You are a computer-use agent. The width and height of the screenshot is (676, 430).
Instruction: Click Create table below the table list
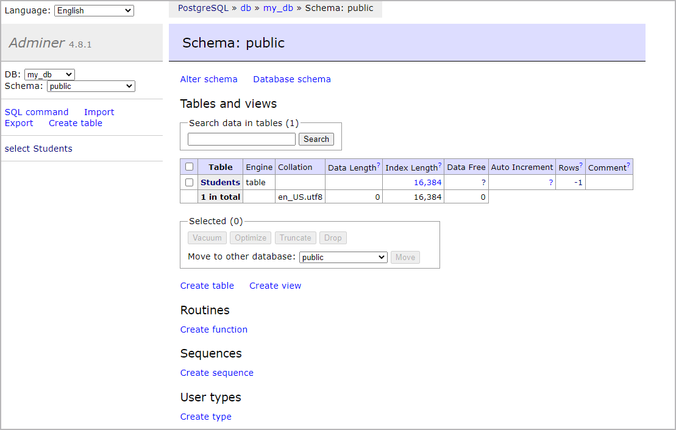tap(207, 286)
